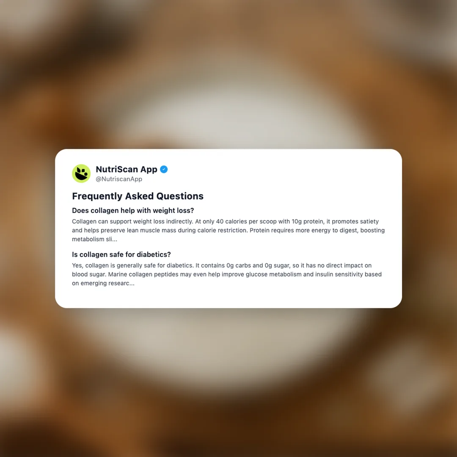The height and width of the screenshot is (457, 457).
Task: Click the "promotes satiety" words in the answer
Action: (x=355, y=221)
